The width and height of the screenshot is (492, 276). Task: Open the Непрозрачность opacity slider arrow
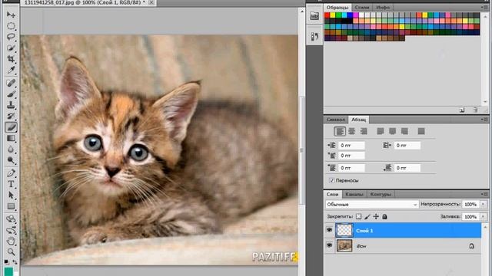[x=483, y=204]
